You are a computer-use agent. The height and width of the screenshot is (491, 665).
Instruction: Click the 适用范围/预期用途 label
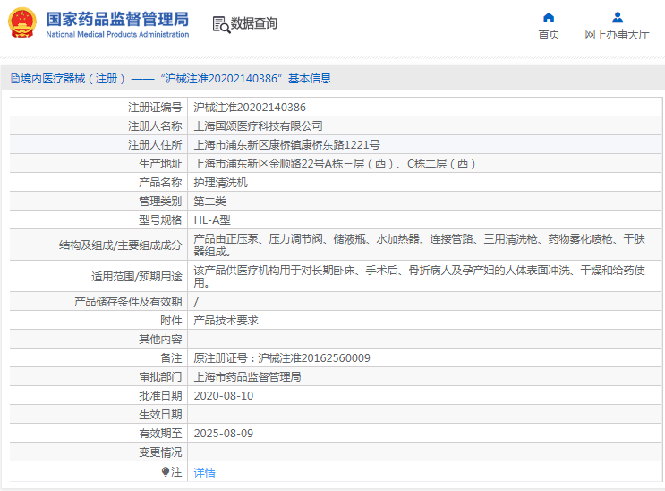[x=137, y=277]
